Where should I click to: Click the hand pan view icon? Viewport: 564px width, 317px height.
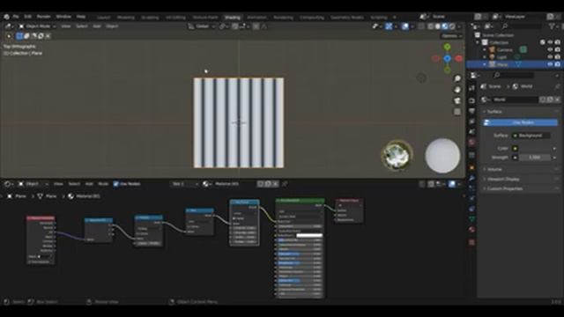pos(457,90)
